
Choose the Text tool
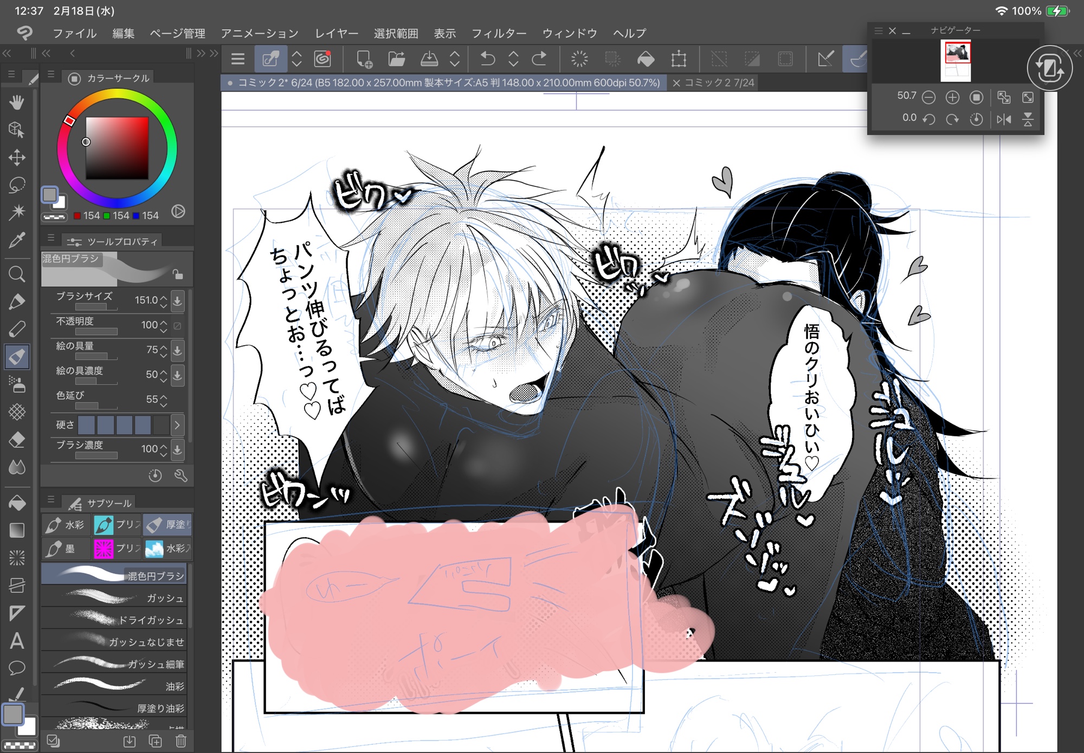pyautogui.click(x=17, y=641)
